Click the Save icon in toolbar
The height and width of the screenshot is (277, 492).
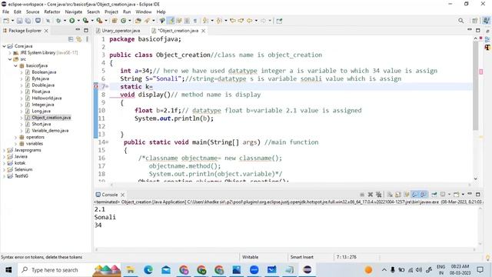19,21
